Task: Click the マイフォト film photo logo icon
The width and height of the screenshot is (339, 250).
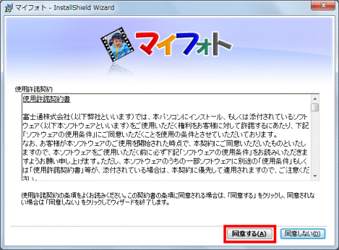Action: click(117, 45)
